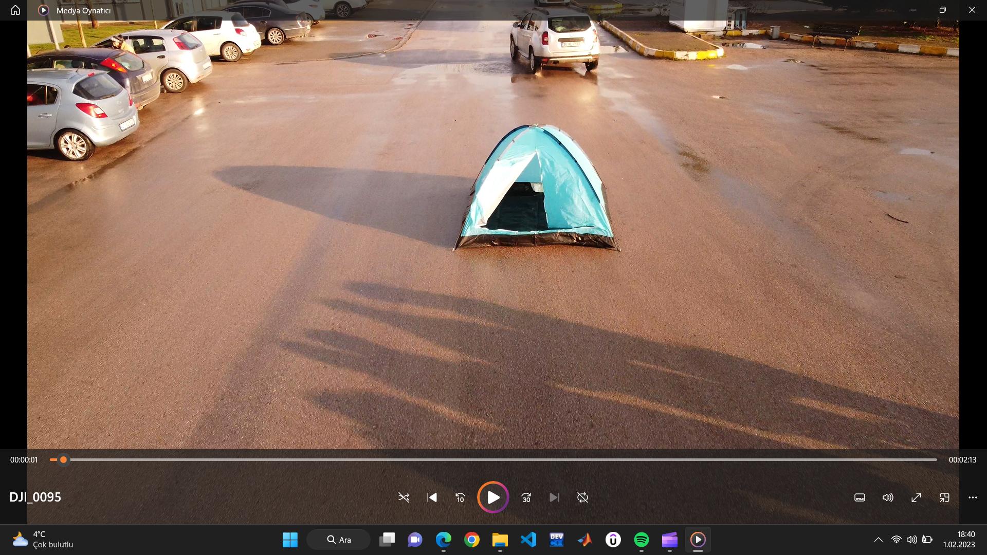
Task: Open File Explorer from taskbar
Action: pos(500,540)
